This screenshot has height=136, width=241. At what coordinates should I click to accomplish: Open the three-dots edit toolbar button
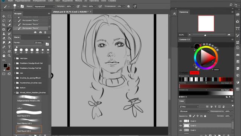[4, 60]
